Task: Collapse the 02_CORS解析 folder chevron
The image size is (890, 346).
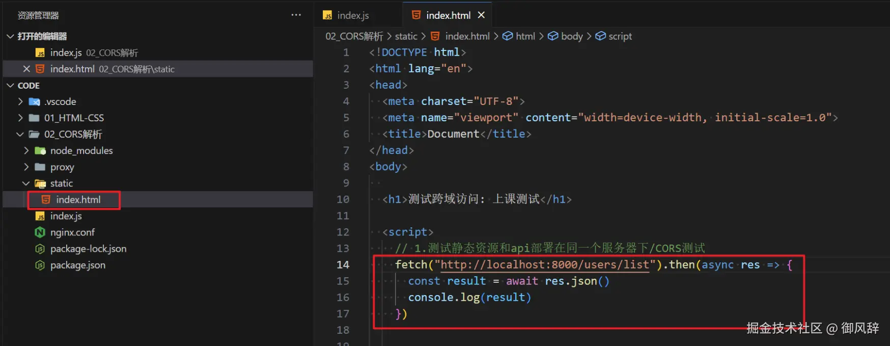Action: point(20,134)
